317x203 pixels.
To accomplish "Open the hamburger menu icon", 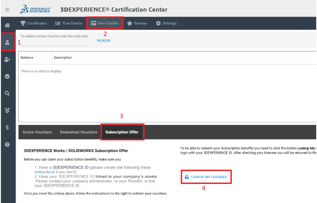I will coord(7,9).
